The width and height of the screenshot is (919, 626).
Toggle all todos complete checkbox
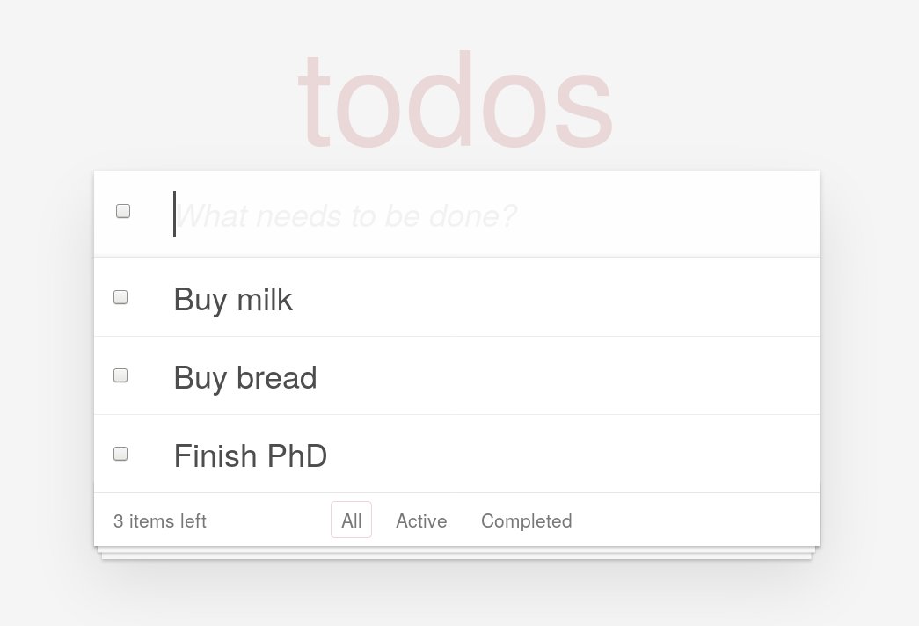(x=123, y=211)
